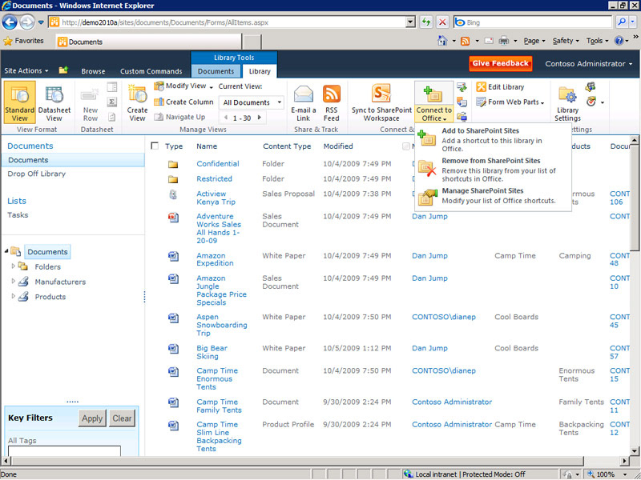Click Word icon for Amazon Expedition
Screen dimensions: 641x480
[173, 256]
